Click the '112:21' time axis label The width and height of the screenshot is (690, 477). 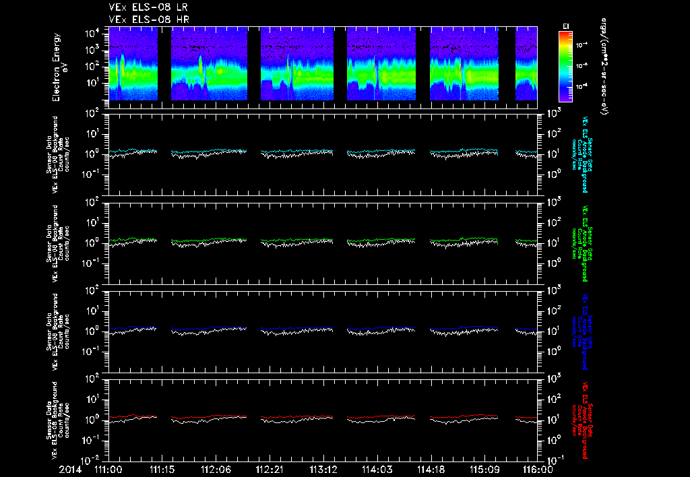coord(270,470)
